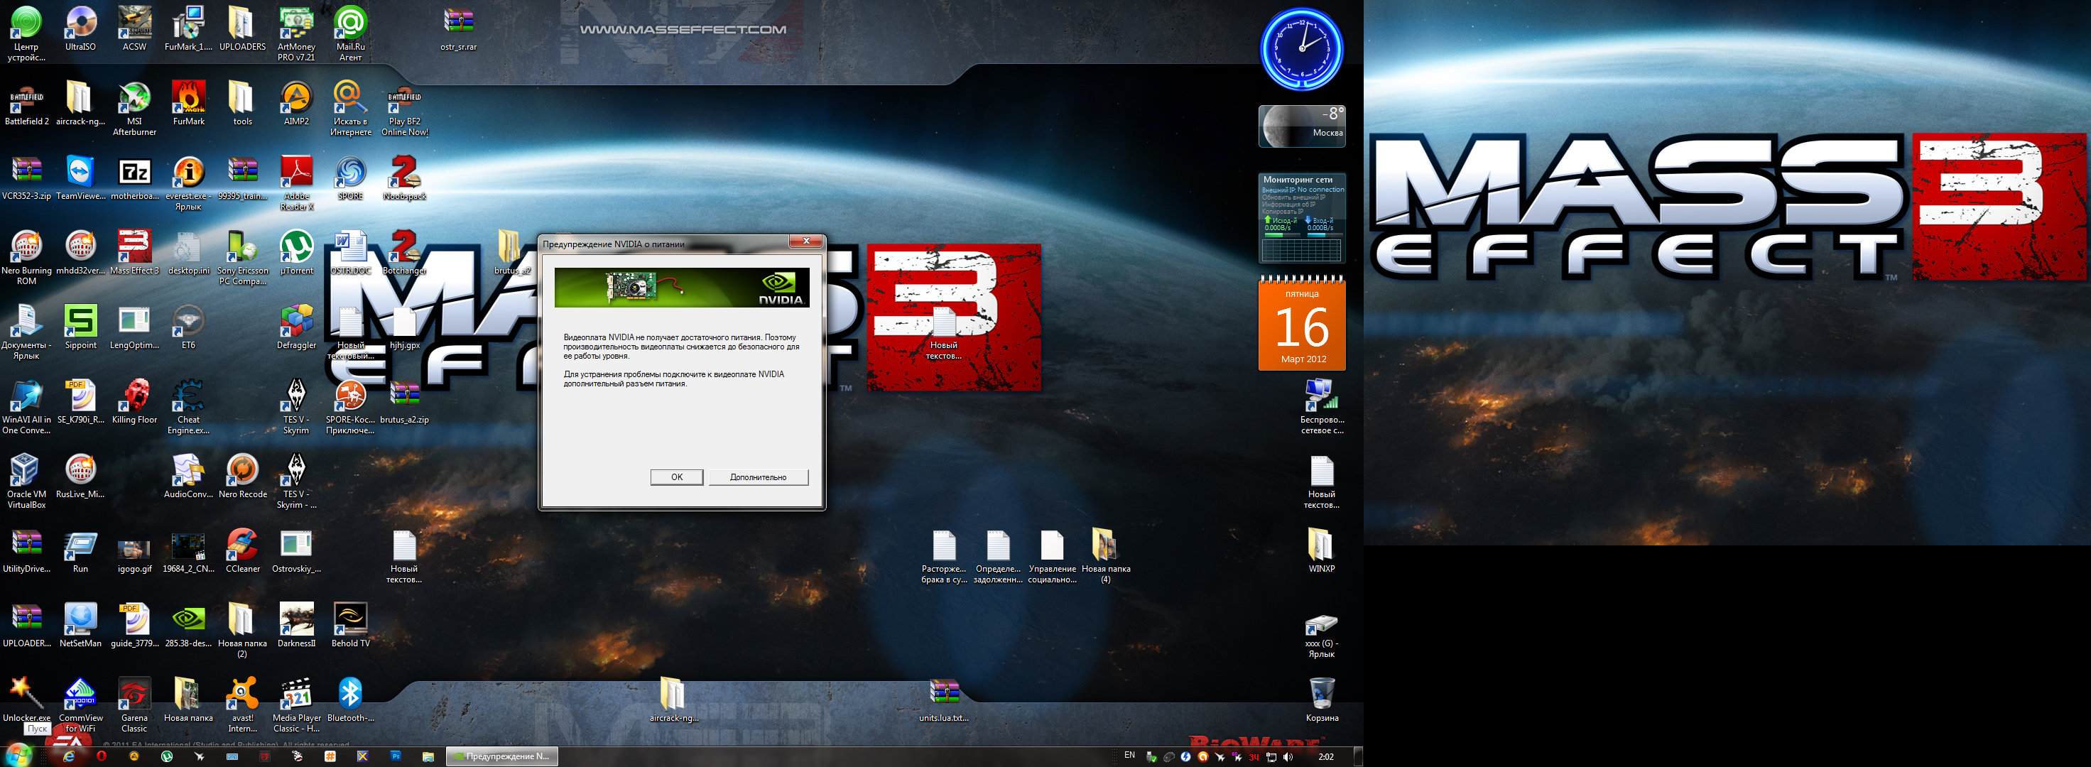This screenshot has width=2091, height=767.
Task: Open the FurMark_1 installer icon
Action: 188,29
